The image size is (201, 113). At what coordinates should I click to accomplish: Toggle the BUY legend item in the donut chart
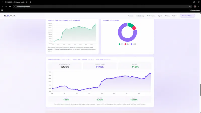coord(121,44)
